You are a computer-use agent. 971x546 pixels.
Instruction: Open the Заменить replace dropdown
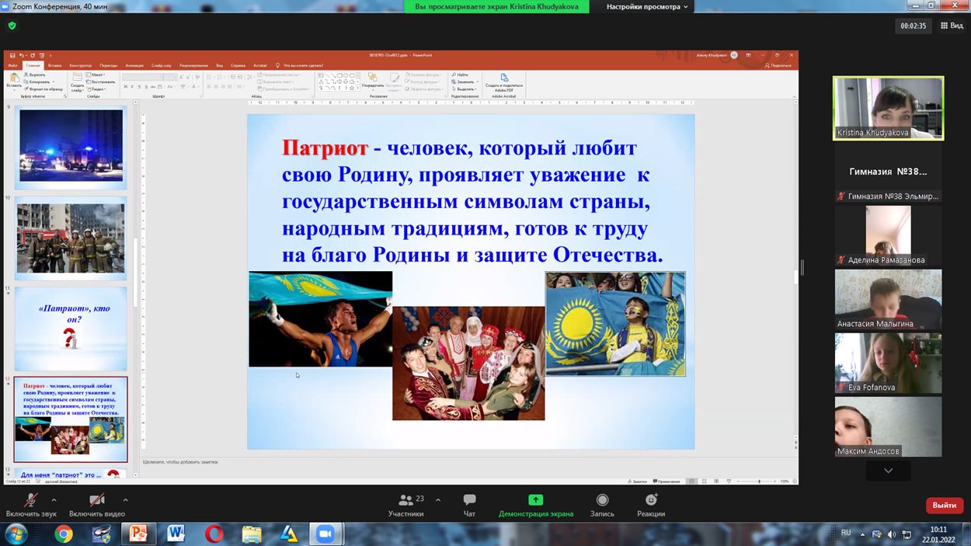(x=464, y=82)
